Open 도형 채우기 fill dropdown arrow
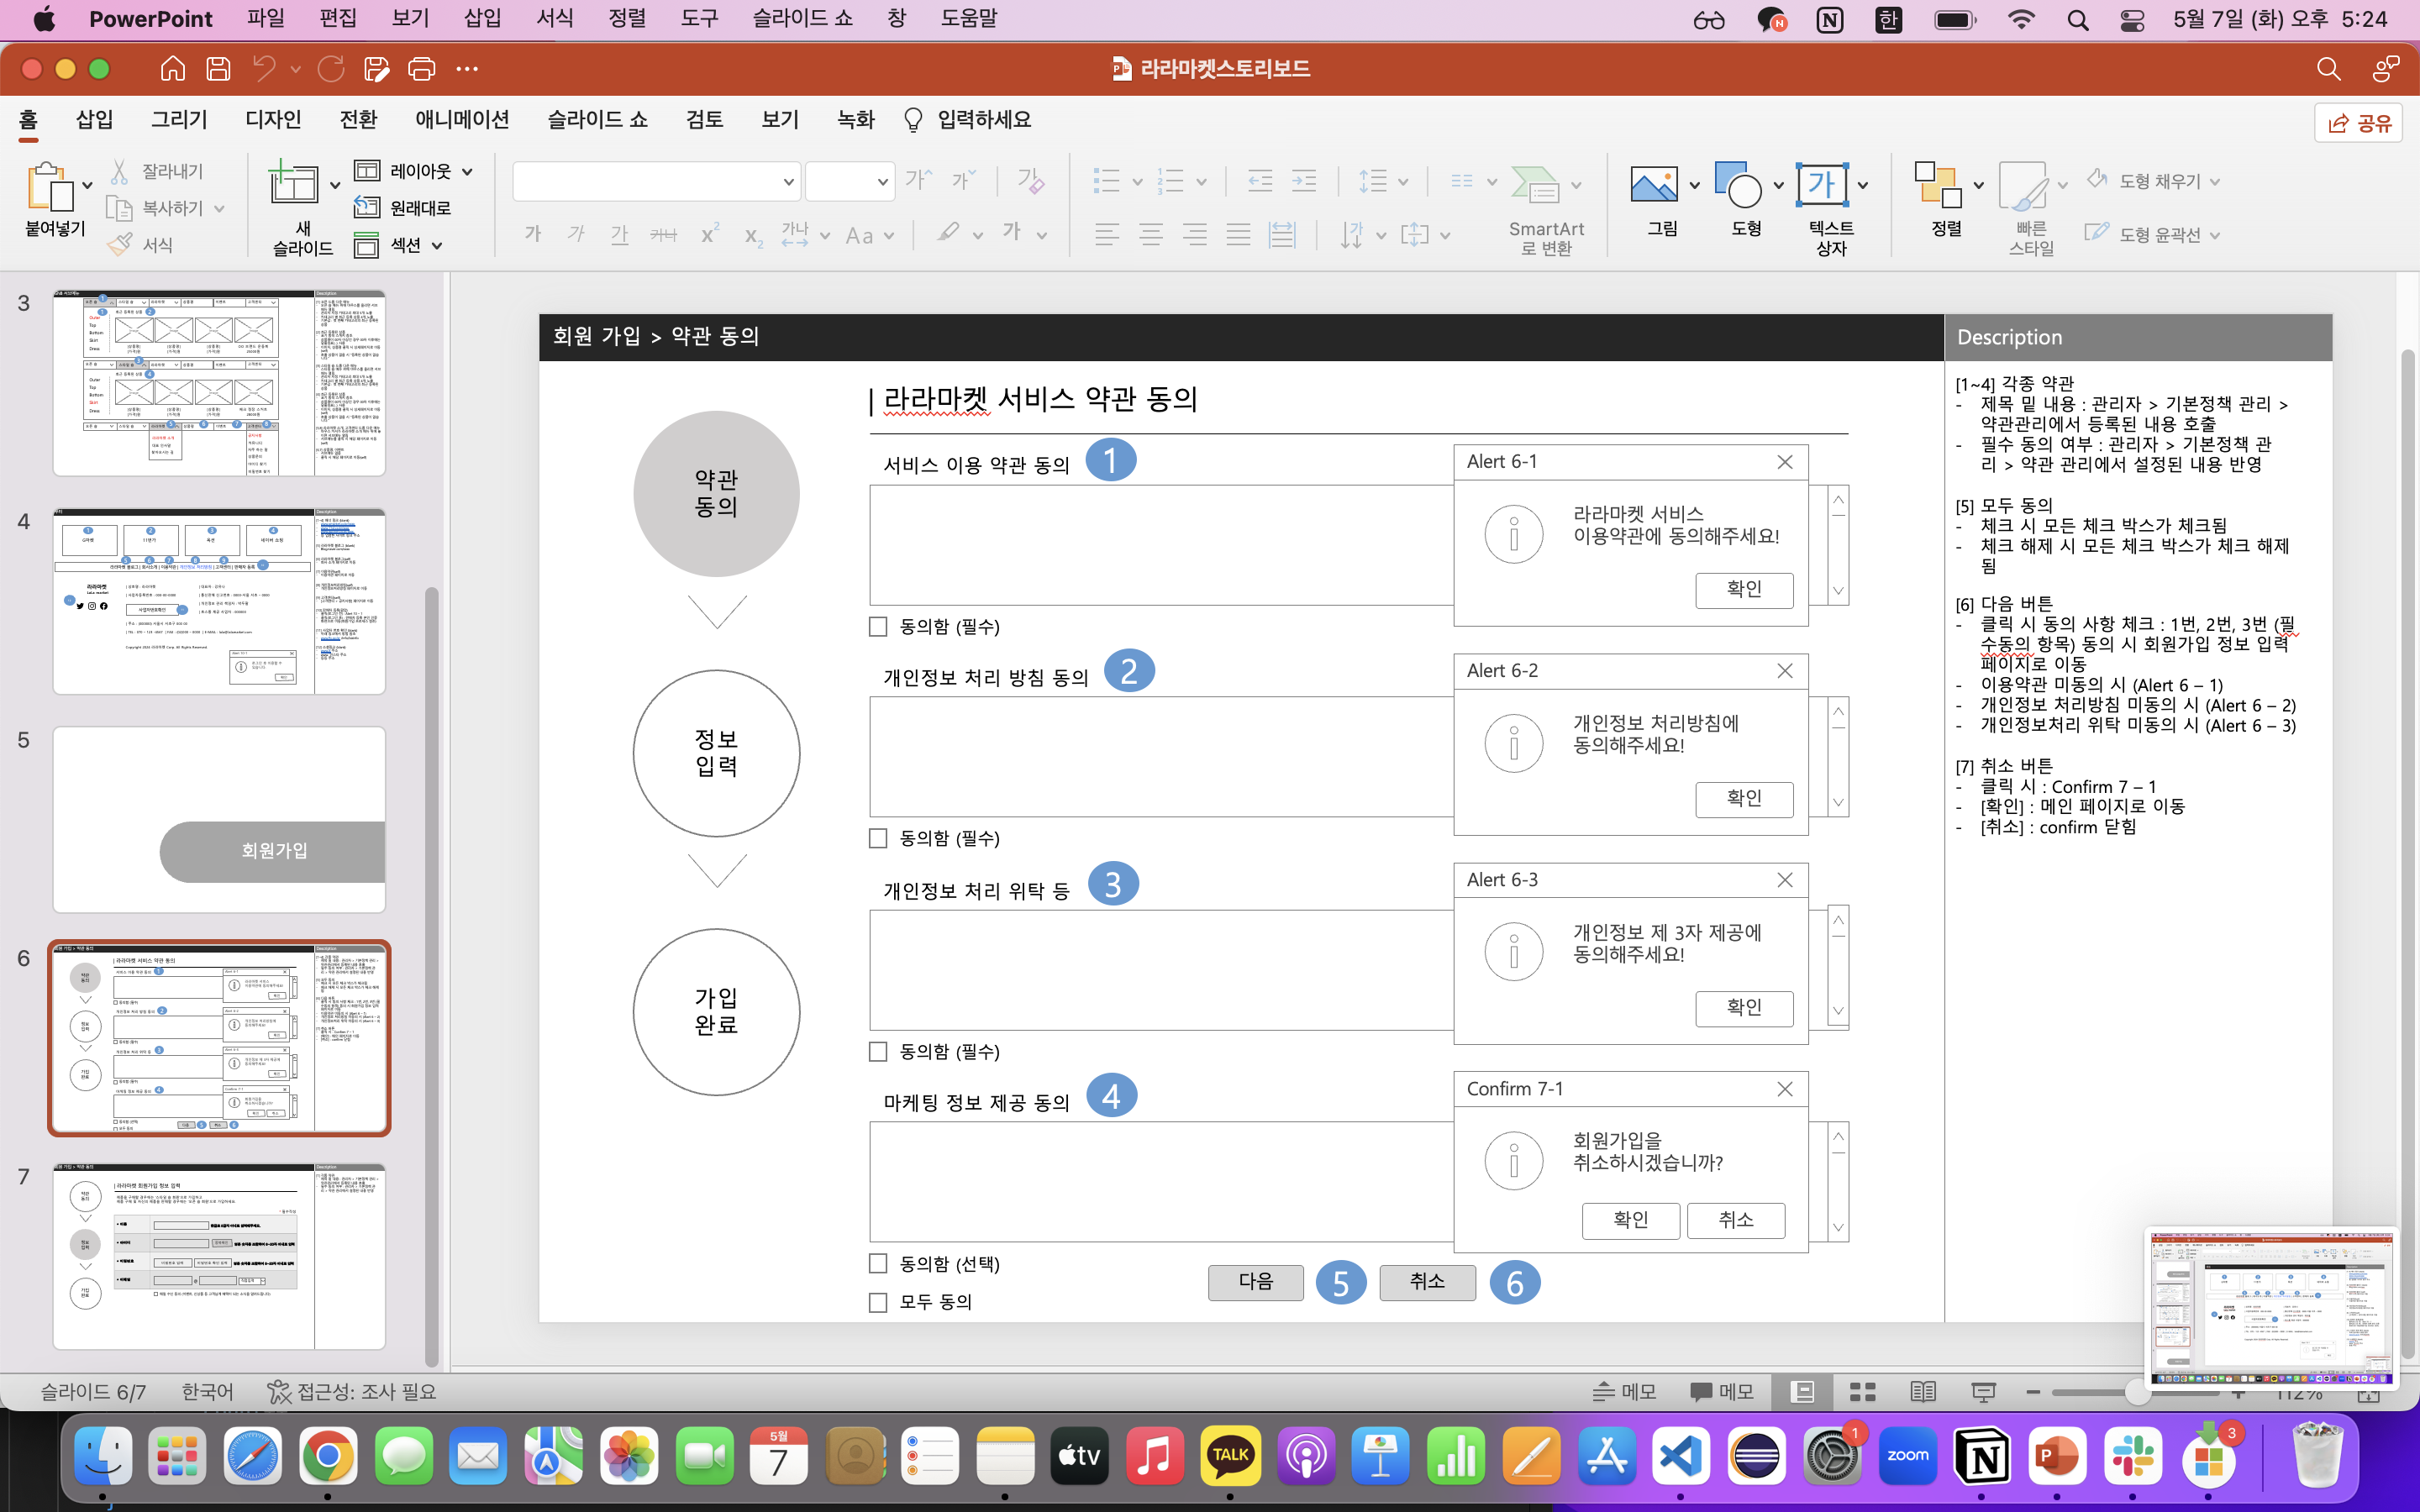The width and height of the screenshot is (2420, 1512). tap(2214, 181)
